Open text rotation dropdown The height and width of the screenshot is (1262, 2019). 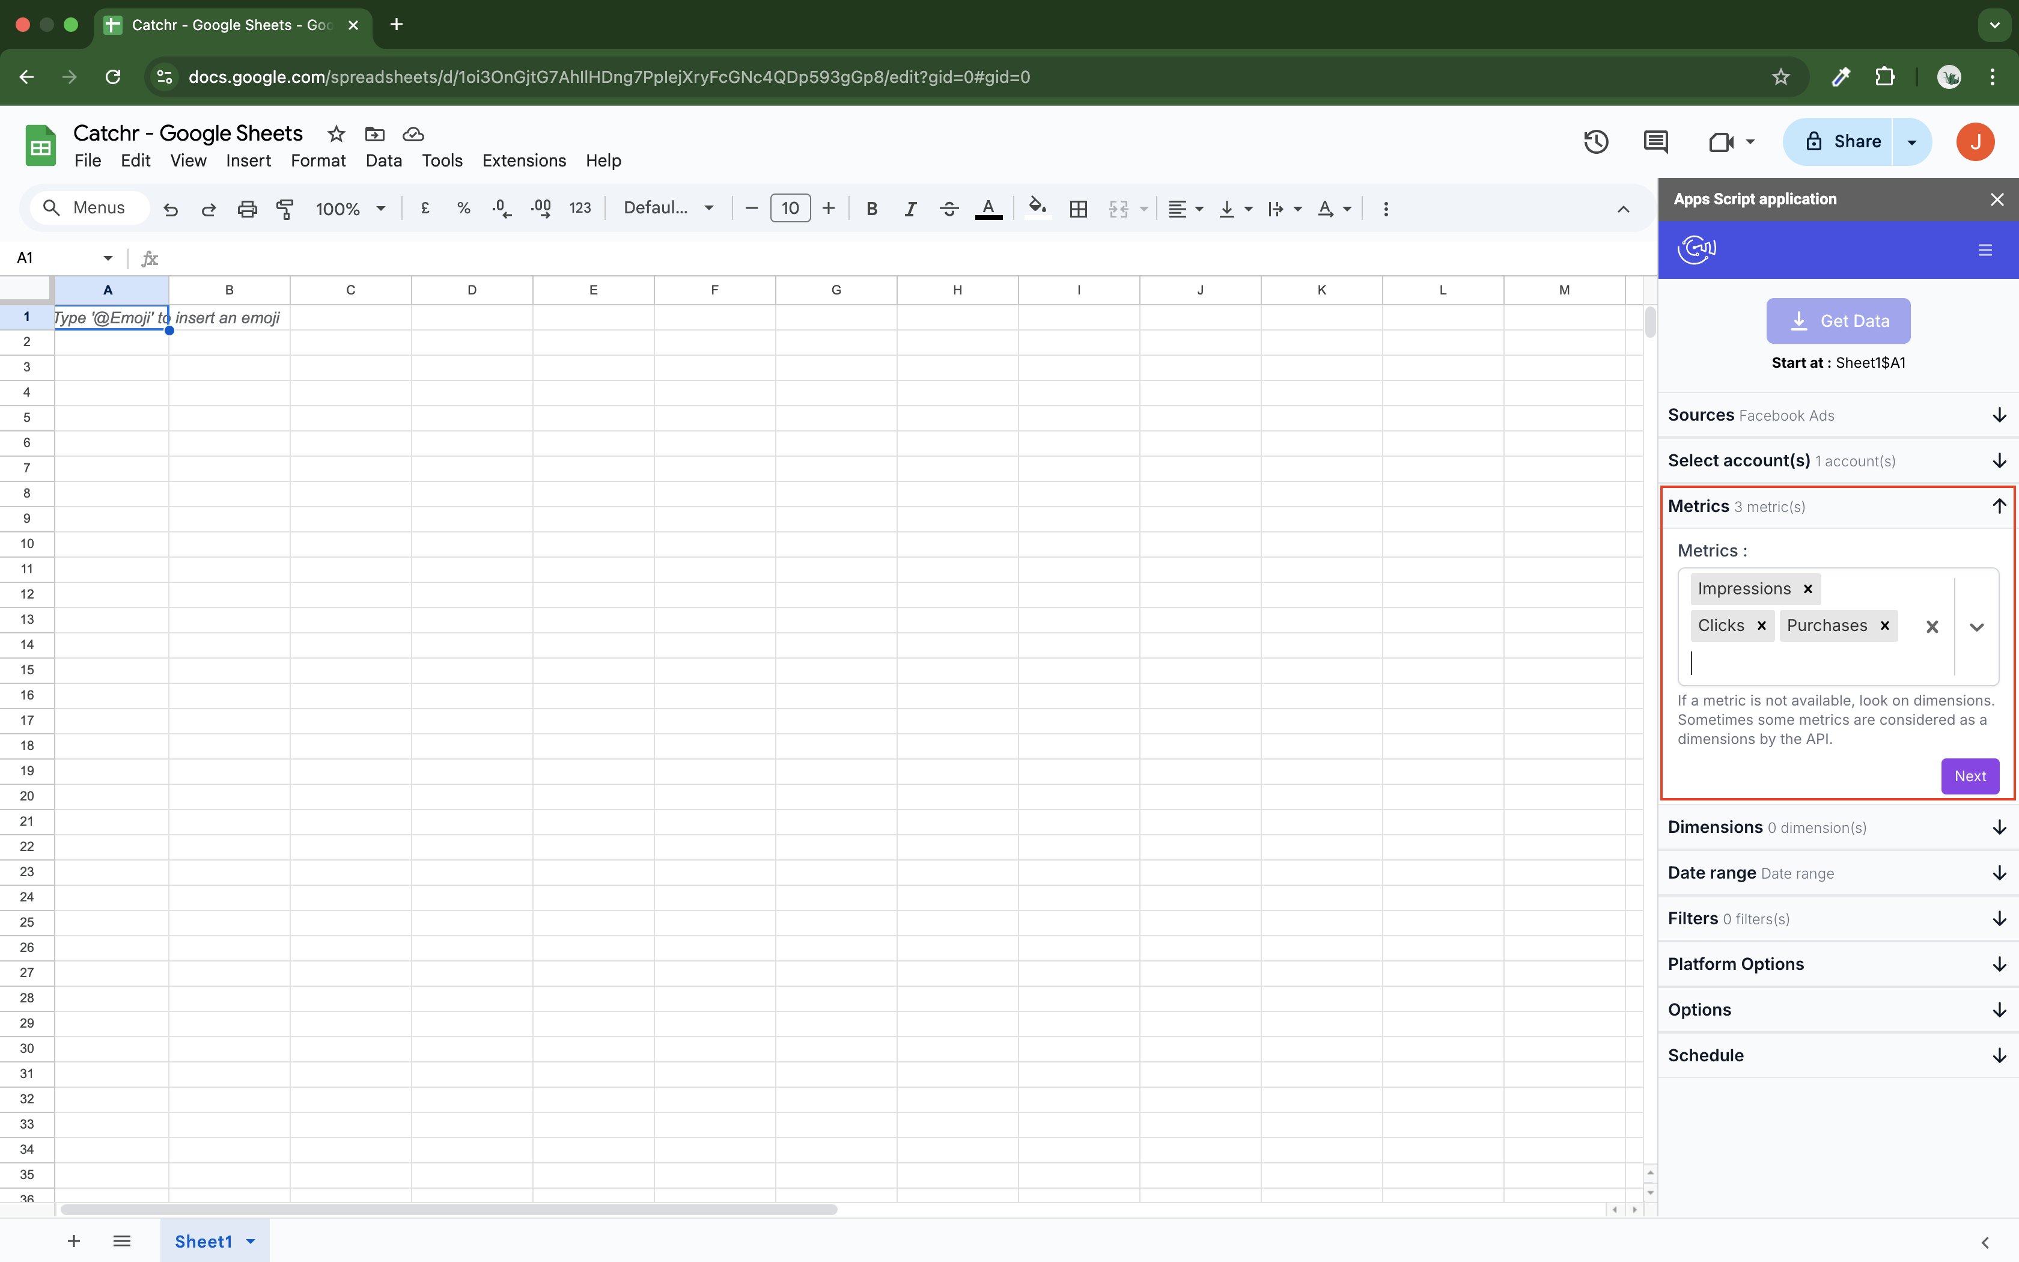[x=1334, y=209]
